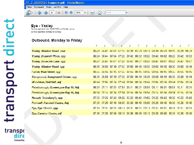
Task: Click the 'Eye - Yaxley' heading
Action: [42, 26]
